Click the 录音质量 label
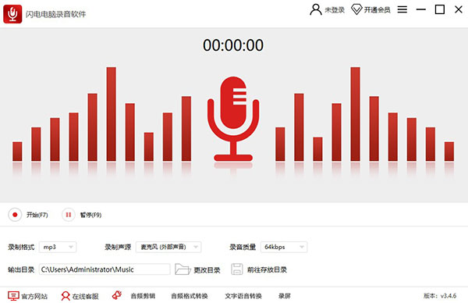Viewport: 468px width, 303px height. click(x=243, y=247)
